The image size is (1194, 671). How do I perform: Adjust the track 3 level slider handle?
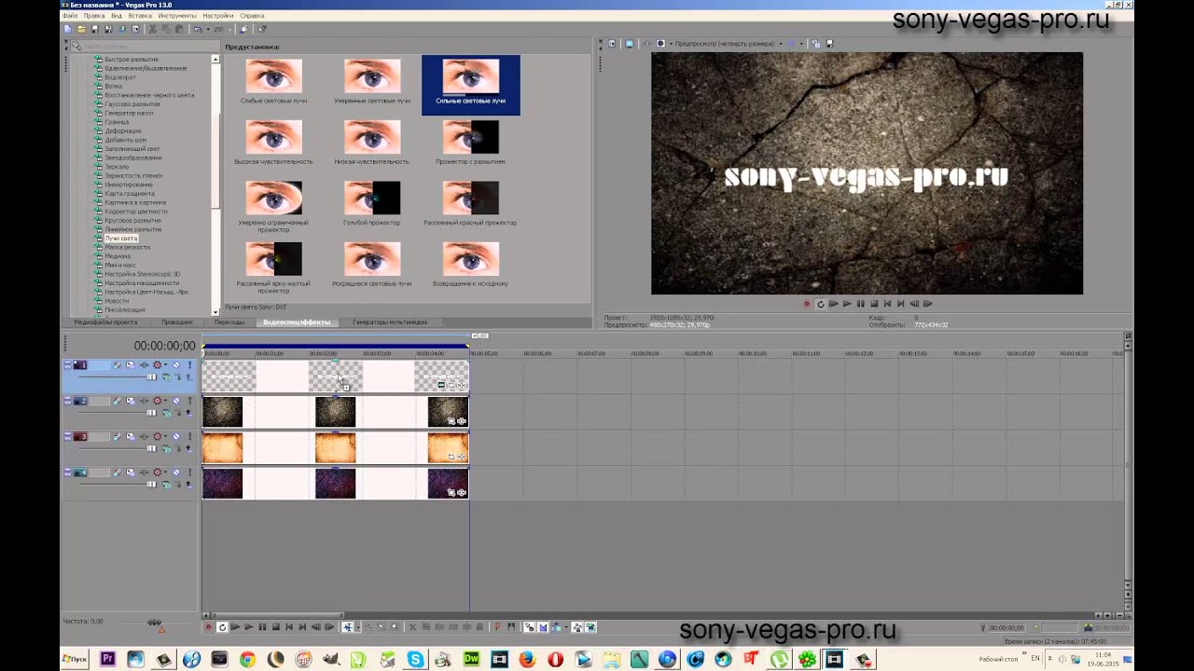pos(151,448)
